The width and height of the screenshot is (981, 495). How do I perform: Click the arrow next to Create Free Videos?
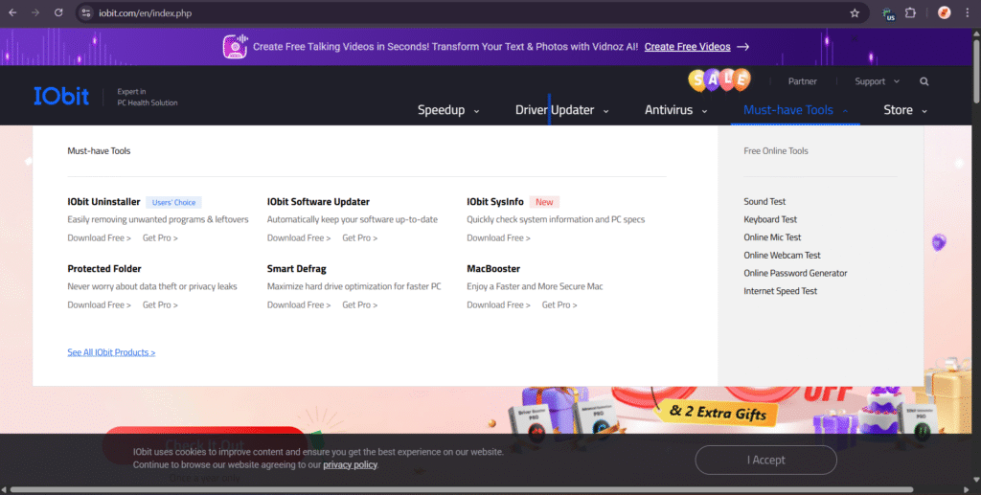[x=742, y=47]
